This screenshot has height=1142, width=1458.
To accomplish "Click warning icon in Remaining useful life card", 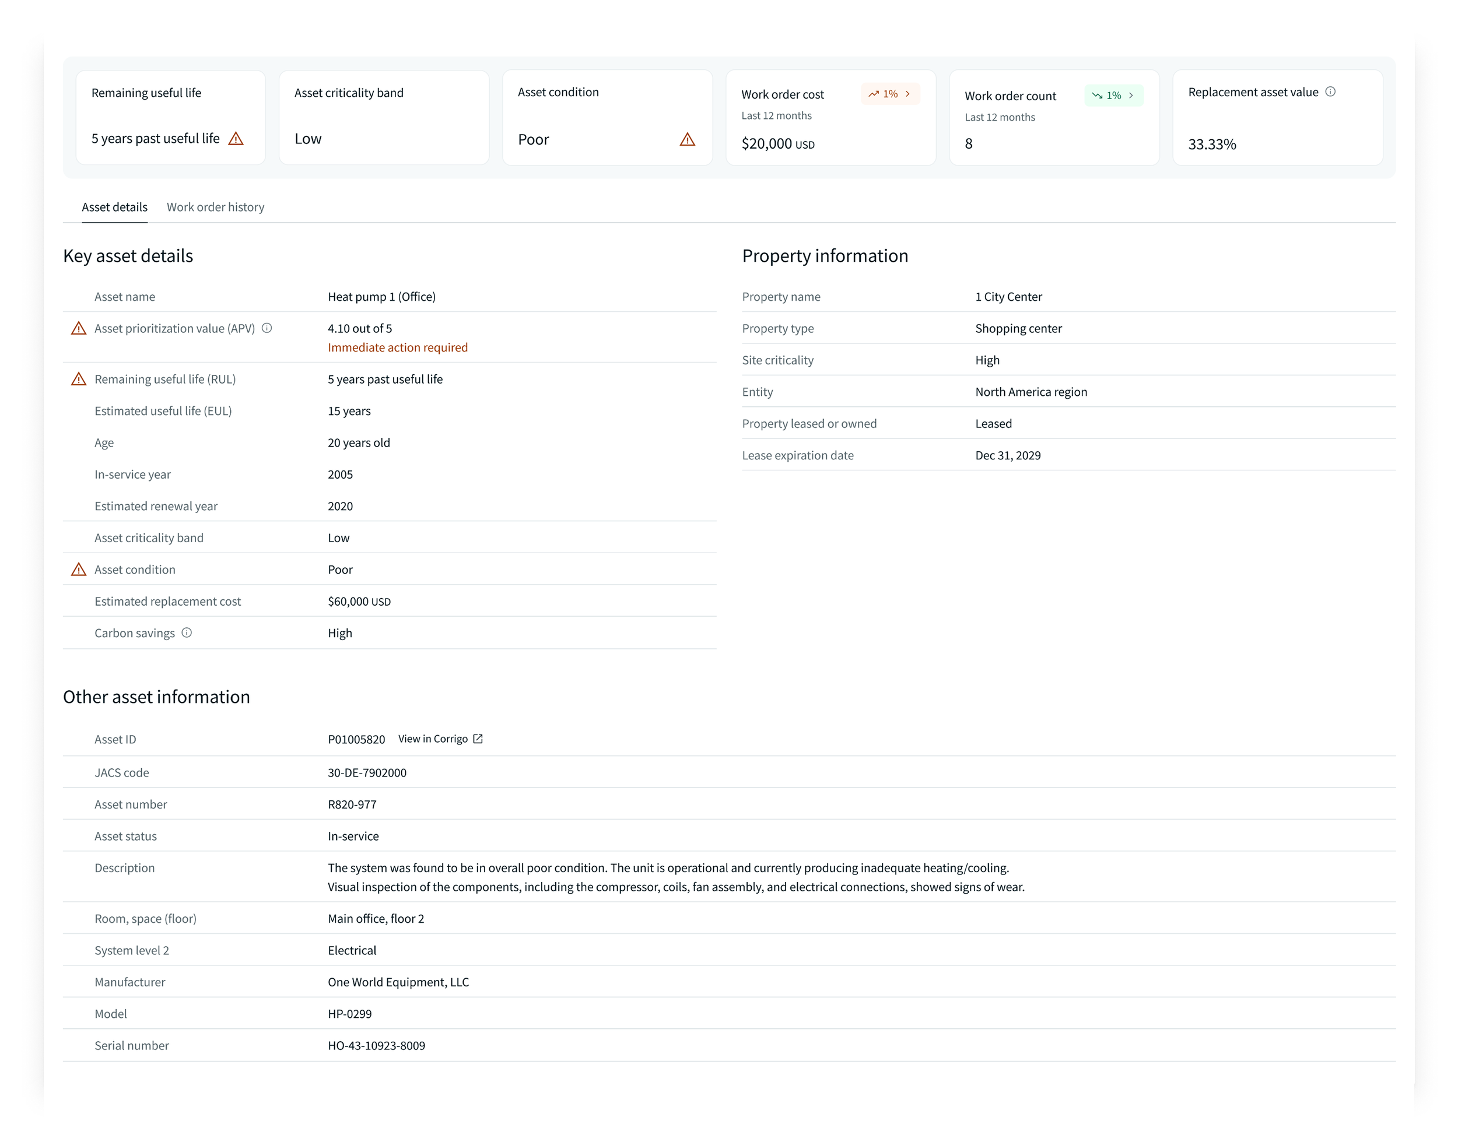I will click(236, 138).
